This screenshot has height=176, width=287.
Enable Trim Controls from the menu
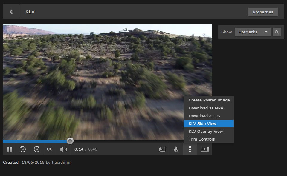(201, 139)
